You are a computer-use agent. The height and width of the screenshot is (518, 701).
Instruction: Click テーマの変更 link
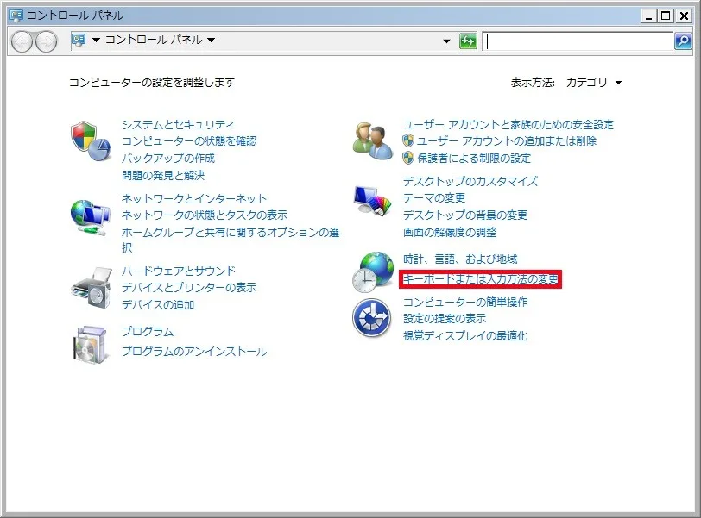pyautogui.click(x=434, y=197)
